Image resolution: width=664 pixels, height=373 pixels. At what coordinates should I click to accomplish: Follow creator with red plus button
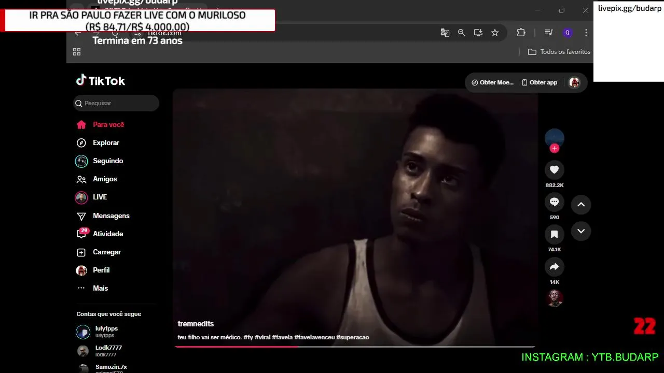(555, 149)
